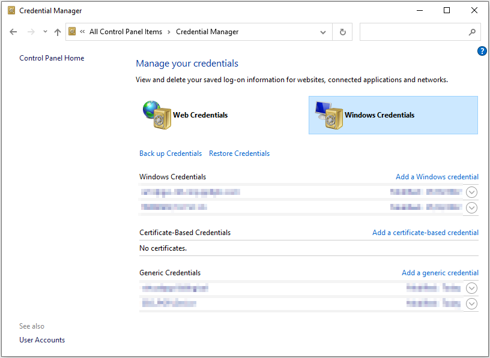Click inside the search input field
The height and width of the screenshot is (358, 490).
(414, 32)
